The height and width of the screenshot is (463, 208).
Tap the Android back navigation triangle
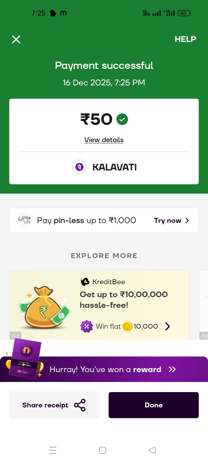(x=152, y=450)
